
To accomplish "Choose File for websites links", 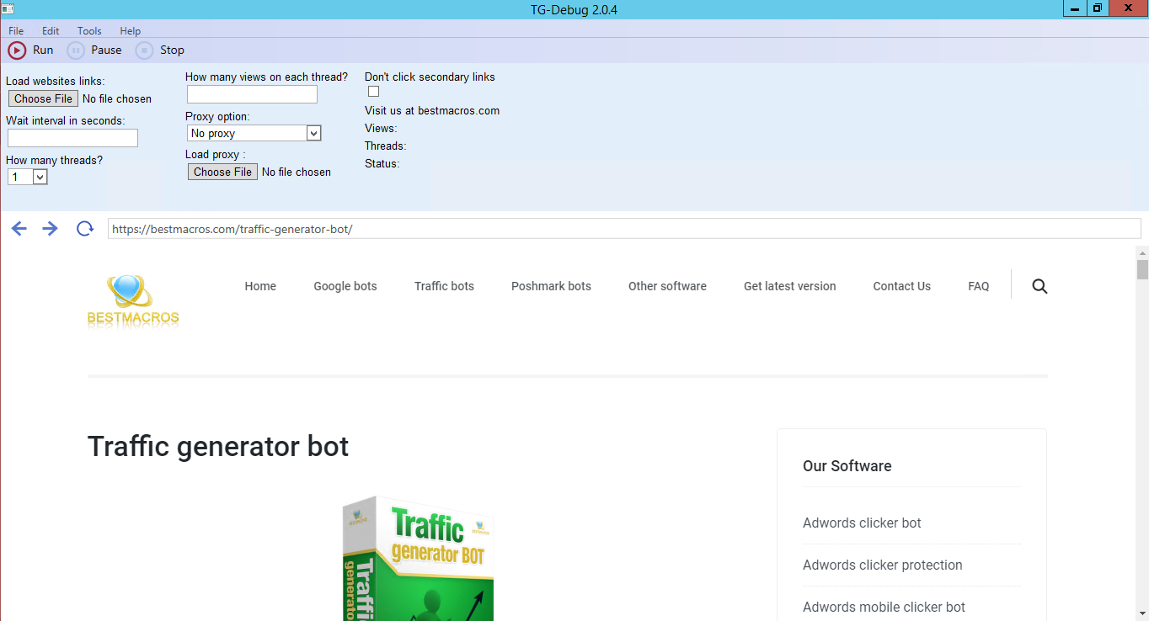I will [44, 98].
